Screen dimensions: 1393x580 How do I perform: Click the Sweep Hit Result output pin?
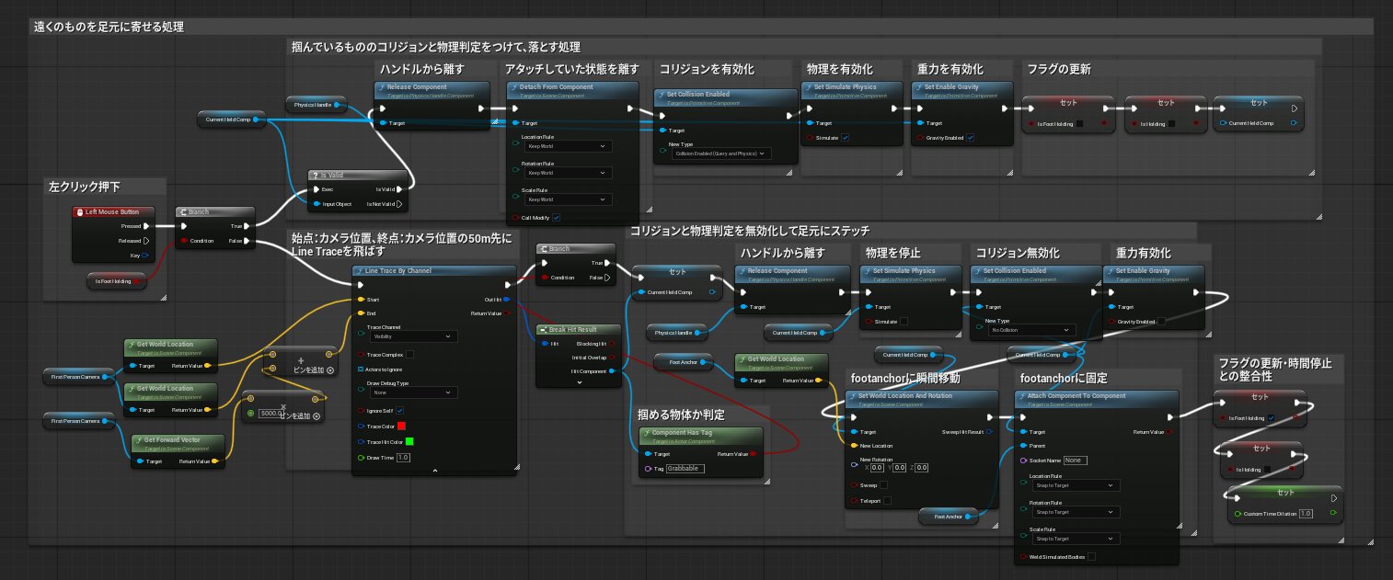pos(989,431)
